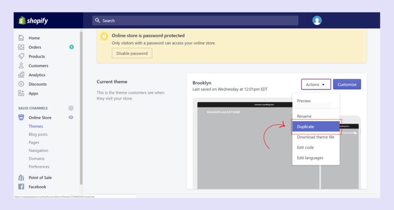Click the Orders notification badge
The width and height of the screenshot is (394, 210).
coord(71,47)
